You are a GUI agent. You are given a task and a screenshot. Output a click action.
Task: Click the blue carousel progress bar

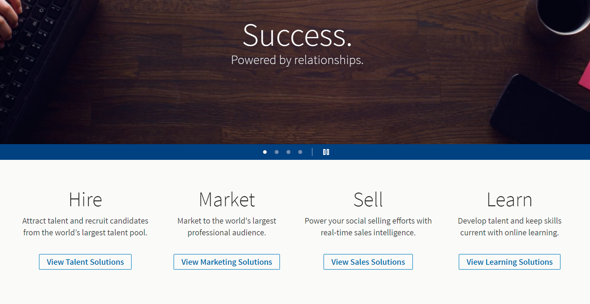tap(131, 152)
